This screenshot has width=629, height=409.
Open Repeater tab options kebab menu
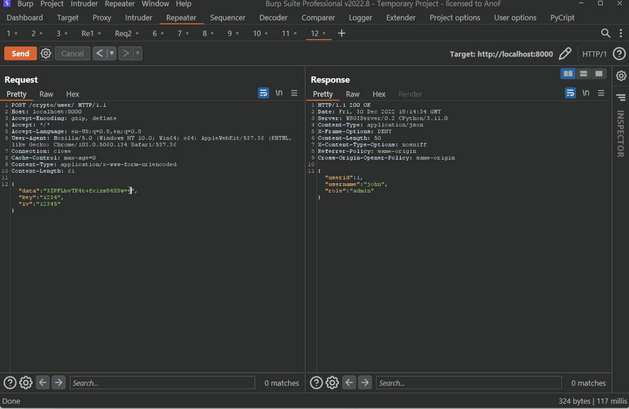tap(621, 33)
